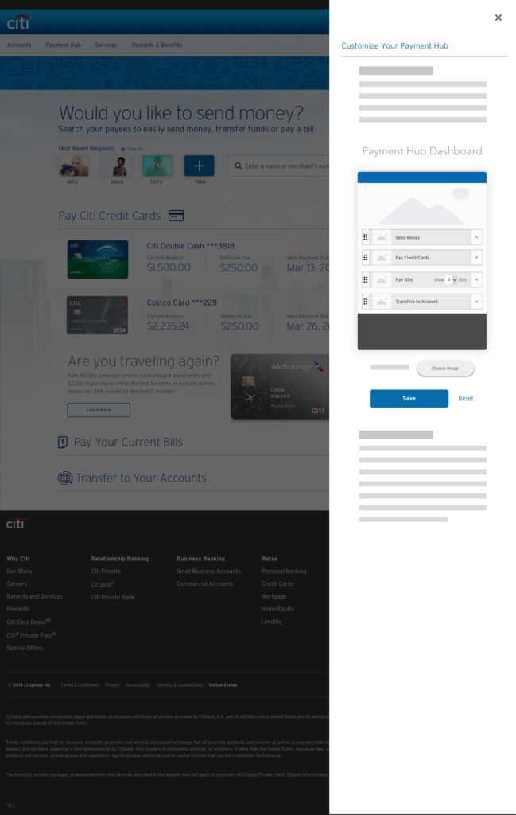Focus the name or merchant search field
Image resolution: width=516 pixels, height=815 pixels.
[x=278, y=166]
